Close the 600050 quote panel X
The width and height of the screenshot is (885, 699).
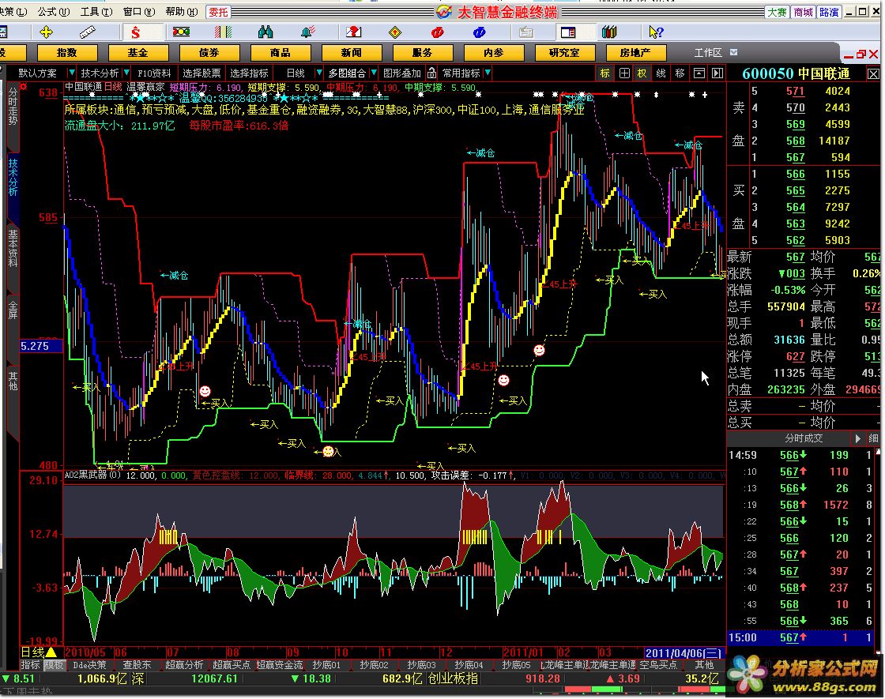pos(873,74)
